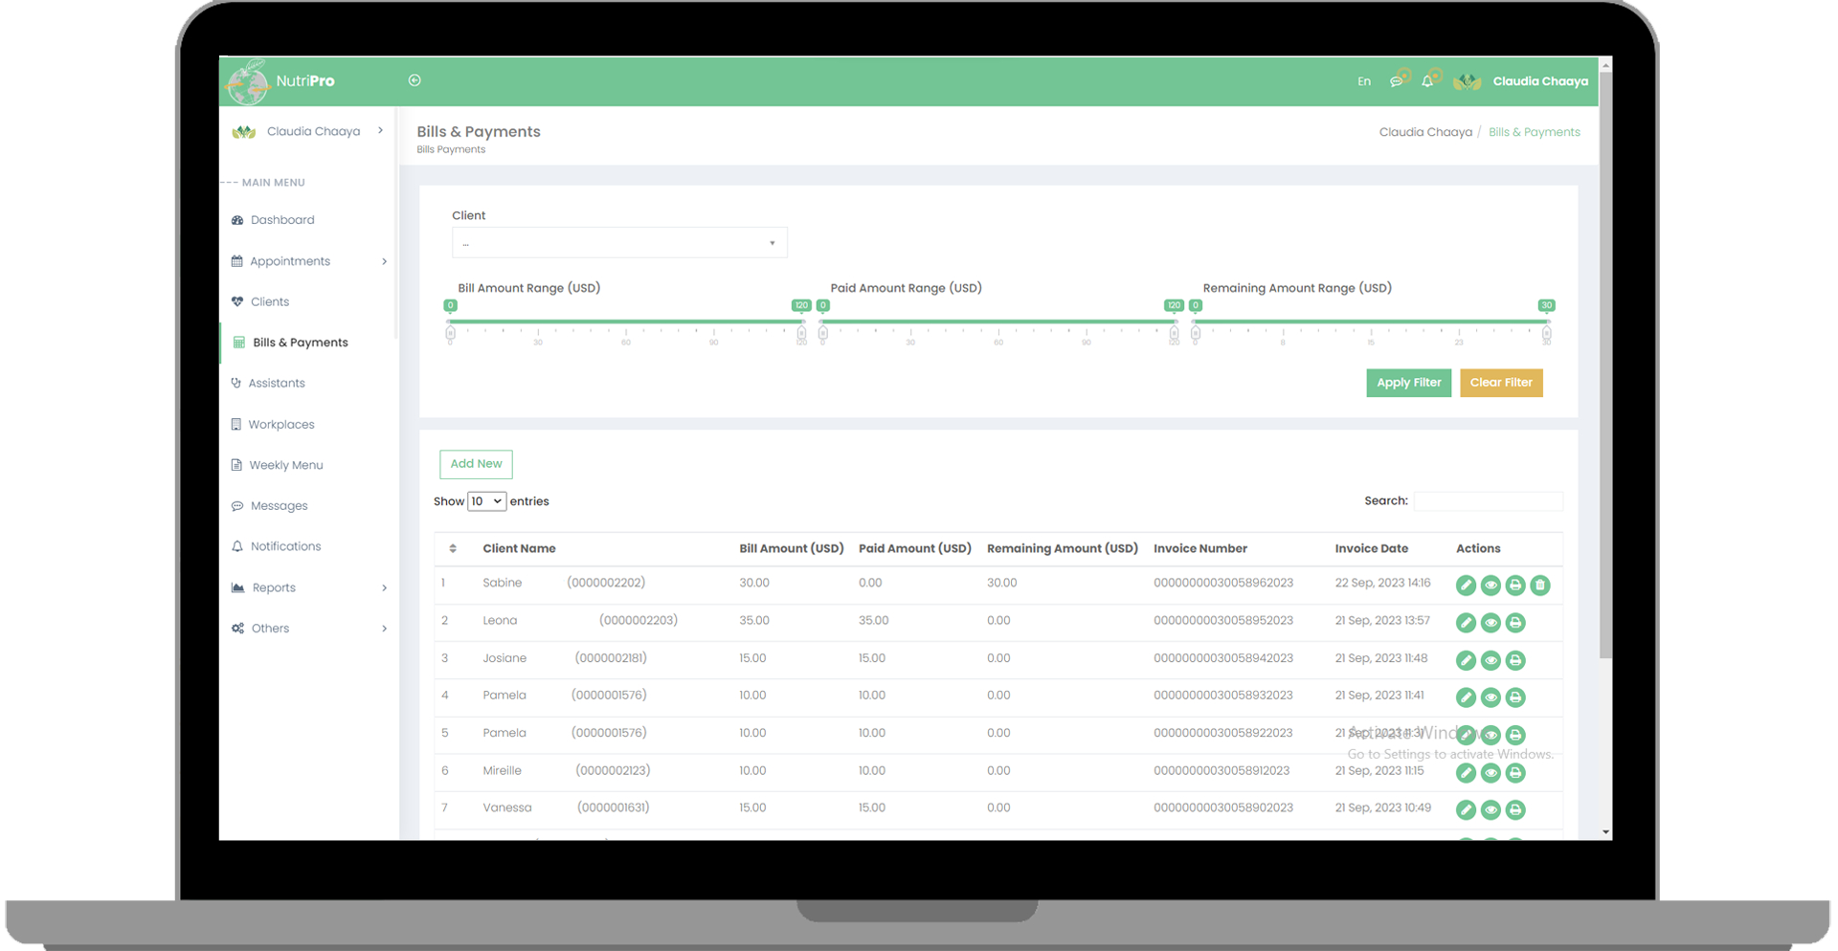View Leona's bill details via eye icon
Image resolution: width=1838 pixels, height=951 pixels.
[x=1491, y=623]
